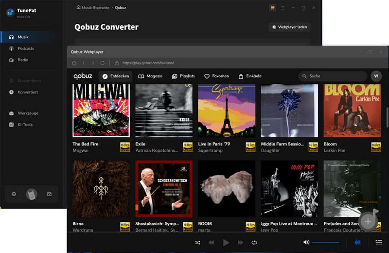Select the Playlists tab

(183, 76)
